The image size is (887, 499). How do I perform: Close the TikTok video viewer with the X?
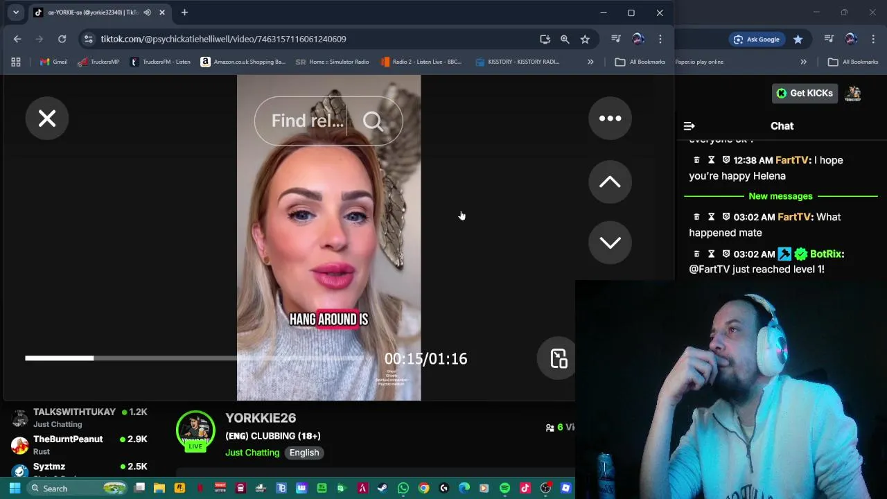tap(47, 119)
